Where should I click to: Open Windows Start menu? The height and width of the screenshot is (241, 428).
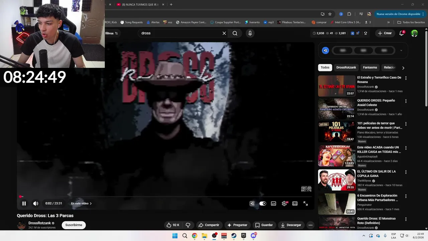175,236
